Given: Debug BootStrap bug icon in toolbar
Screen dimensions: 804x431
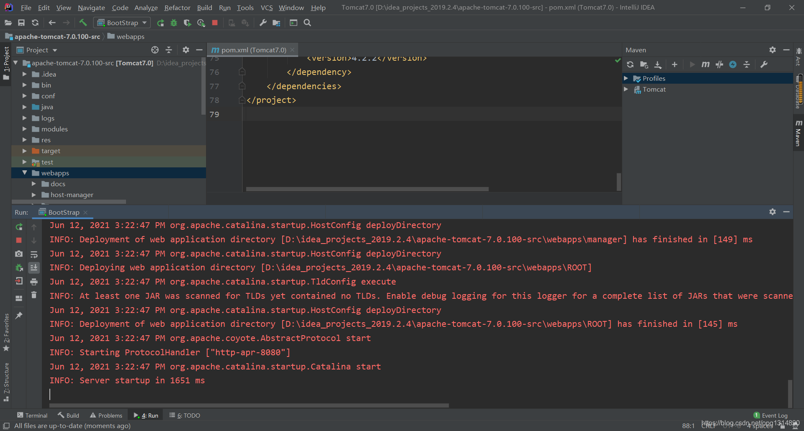Looking at the screenshot, I should [174, 23].
